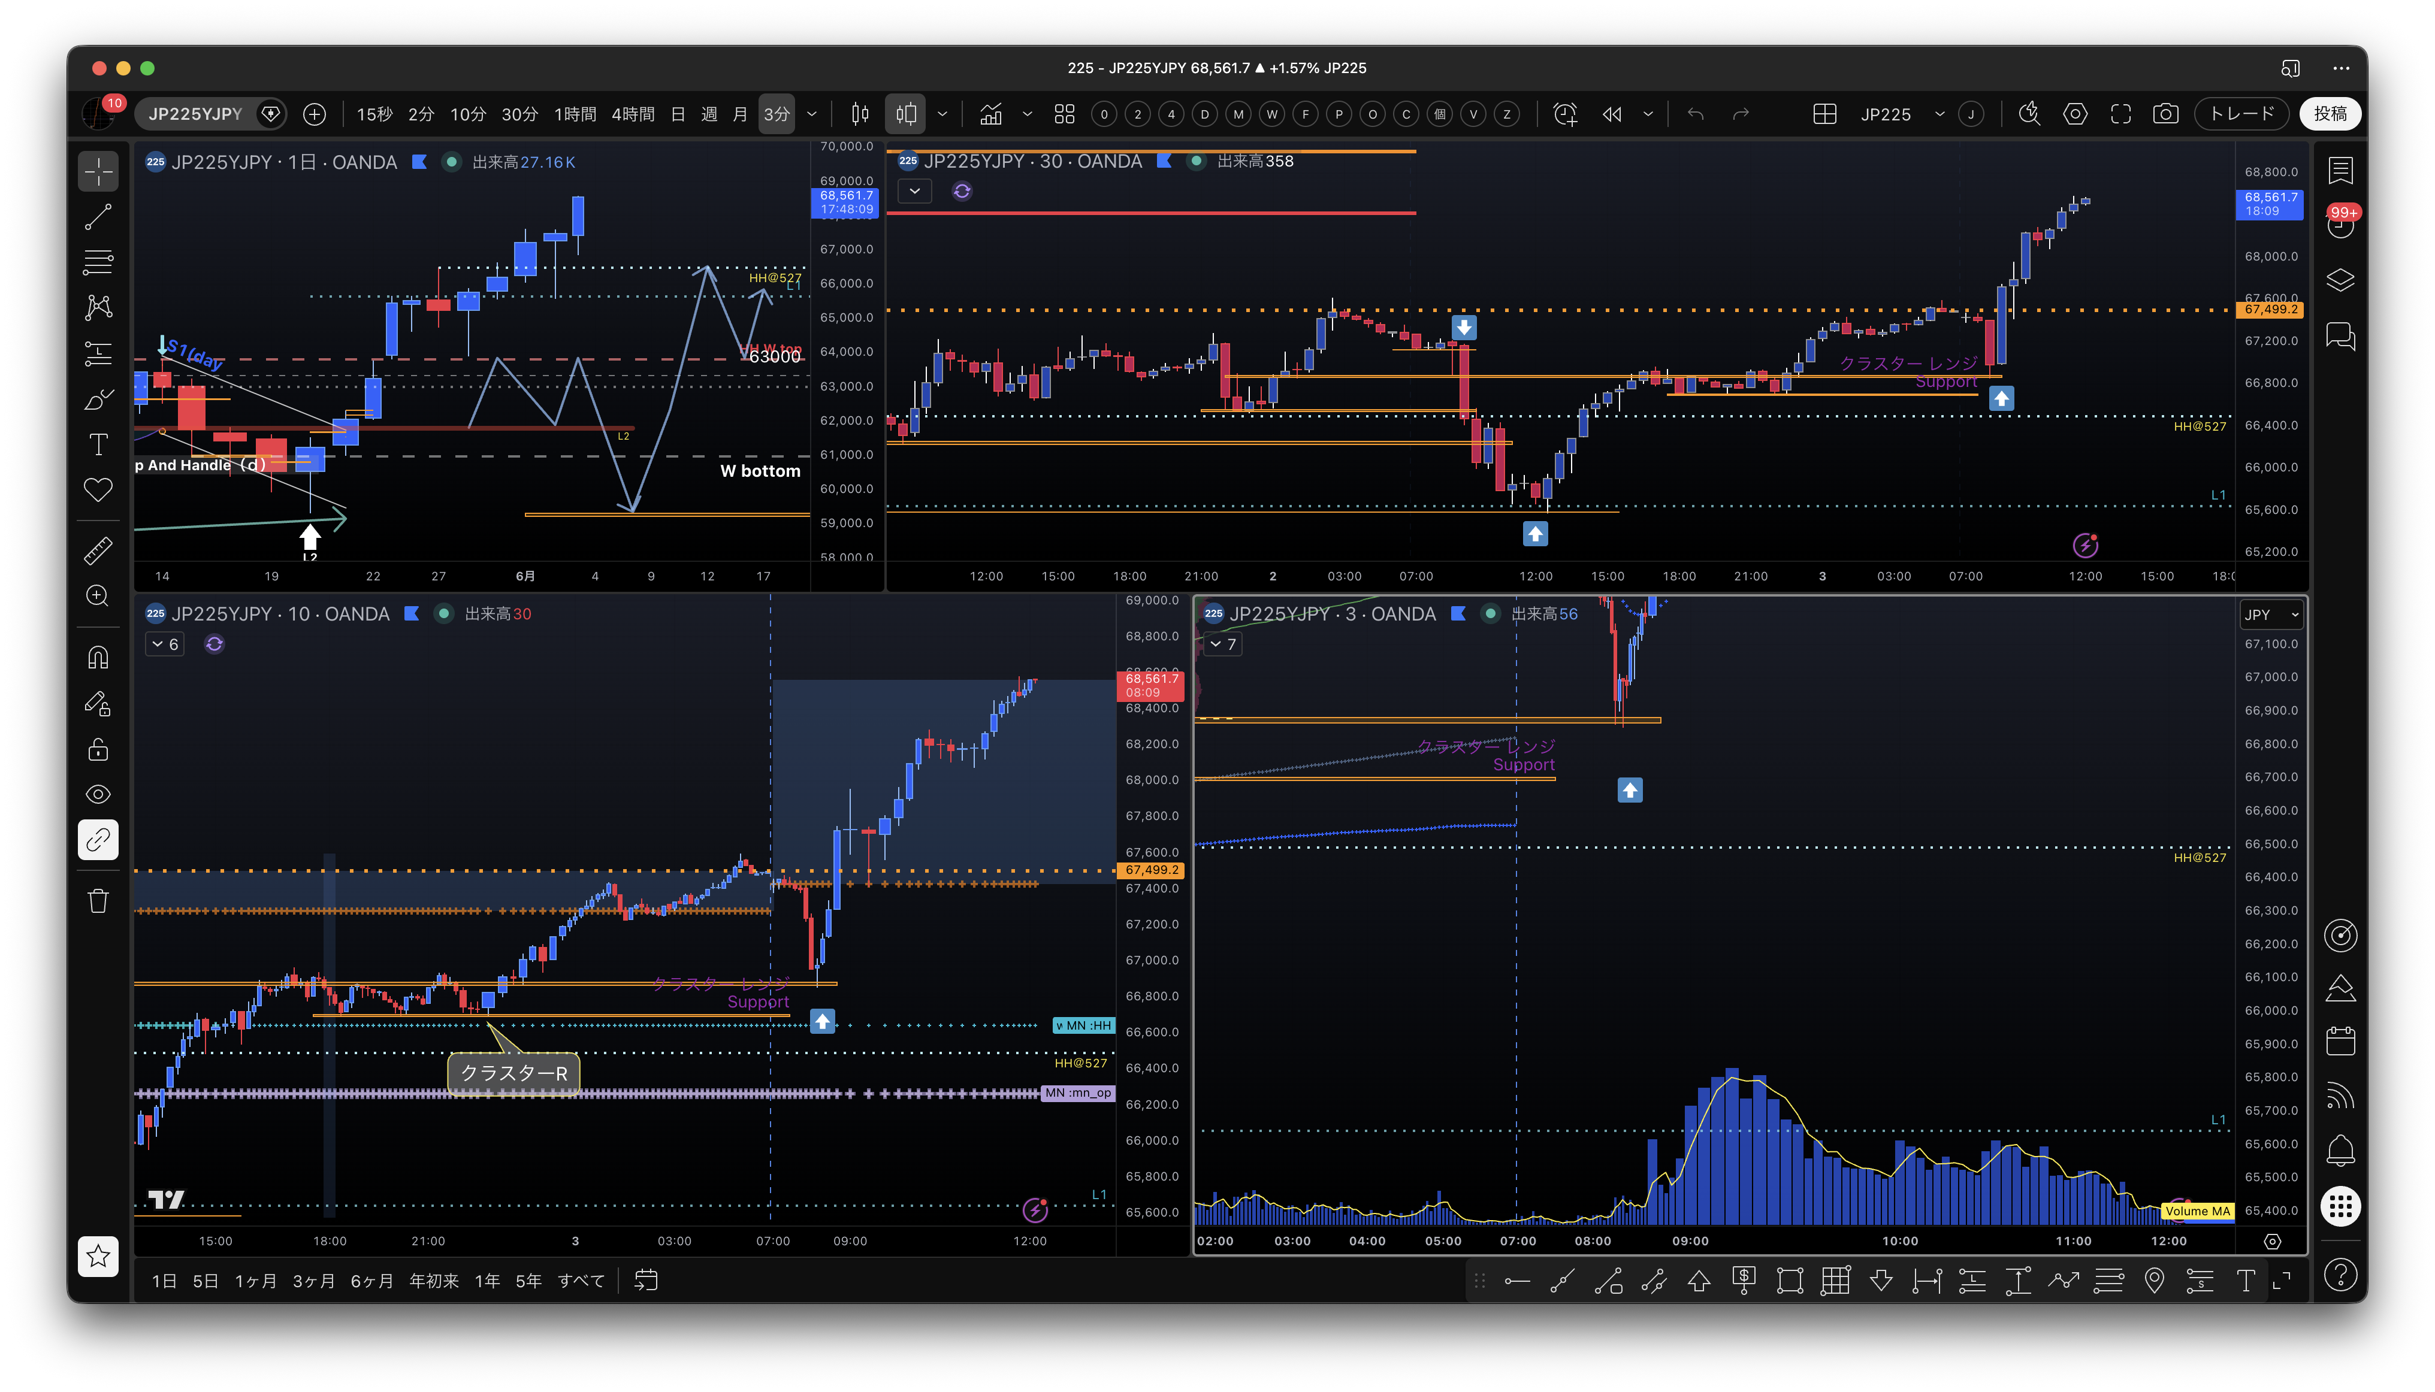Click the zoom in tool
This screenshot has width=2435, height=1392.
[98, 595]
